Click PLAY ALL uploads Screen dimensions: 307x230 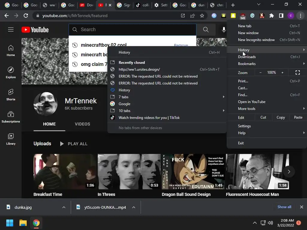click(74, 144)
